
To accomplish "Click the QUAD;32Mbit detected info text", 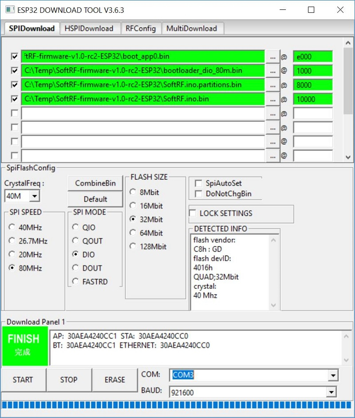I will click(x=216, y=277).
